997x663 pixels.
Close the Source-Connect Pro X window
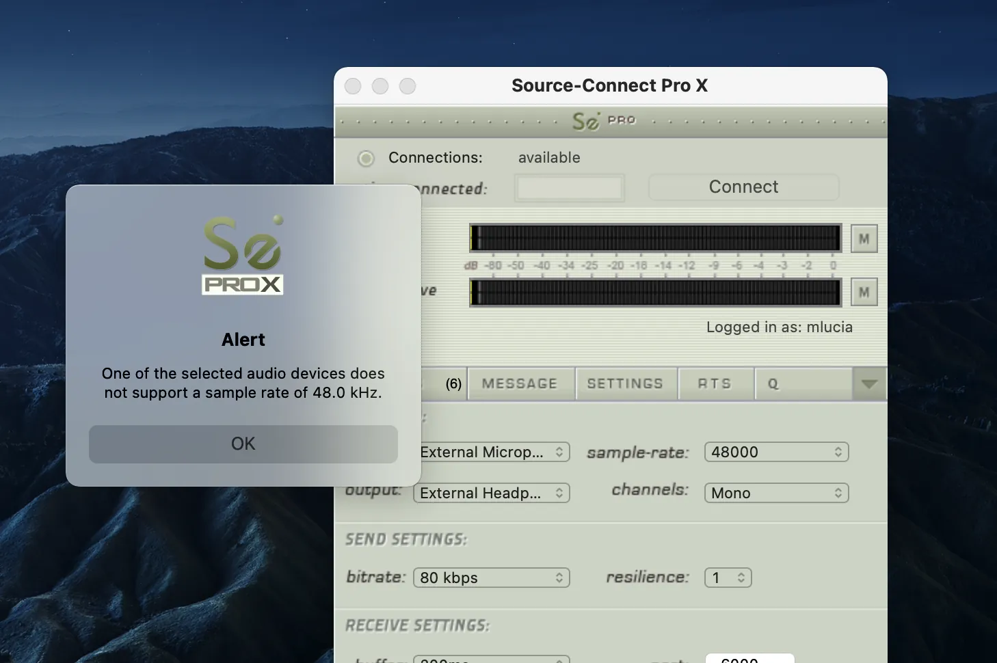coord(353,86)
